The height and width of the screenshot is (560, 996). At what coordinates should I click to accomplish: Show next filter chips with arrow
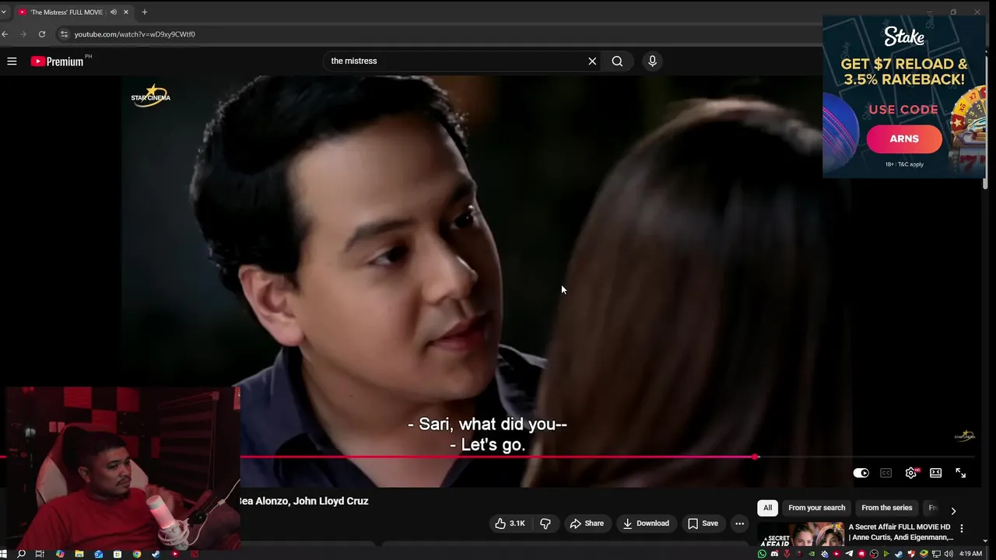coord(953,511)
